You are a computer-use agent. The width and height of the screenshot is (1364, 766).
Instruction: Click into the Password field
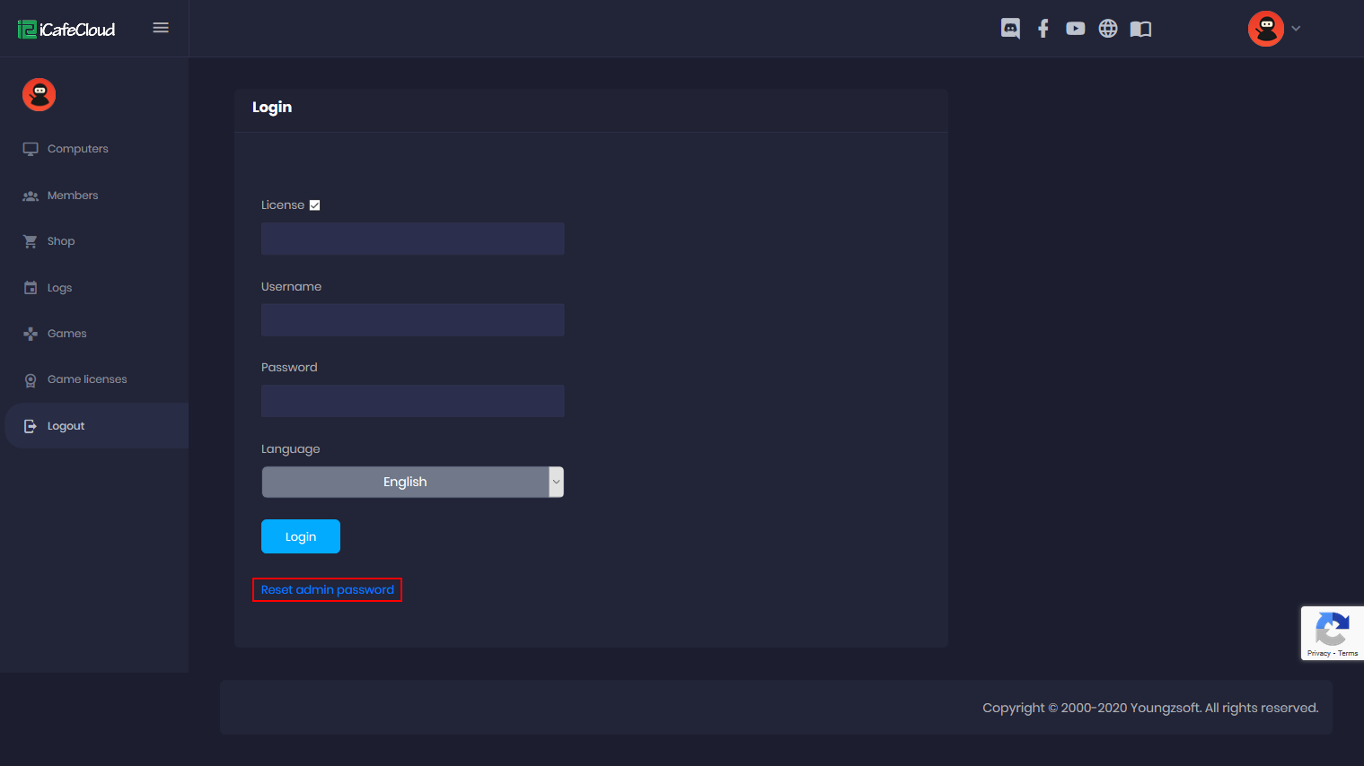pyautogui.click(x=412, y=401)
